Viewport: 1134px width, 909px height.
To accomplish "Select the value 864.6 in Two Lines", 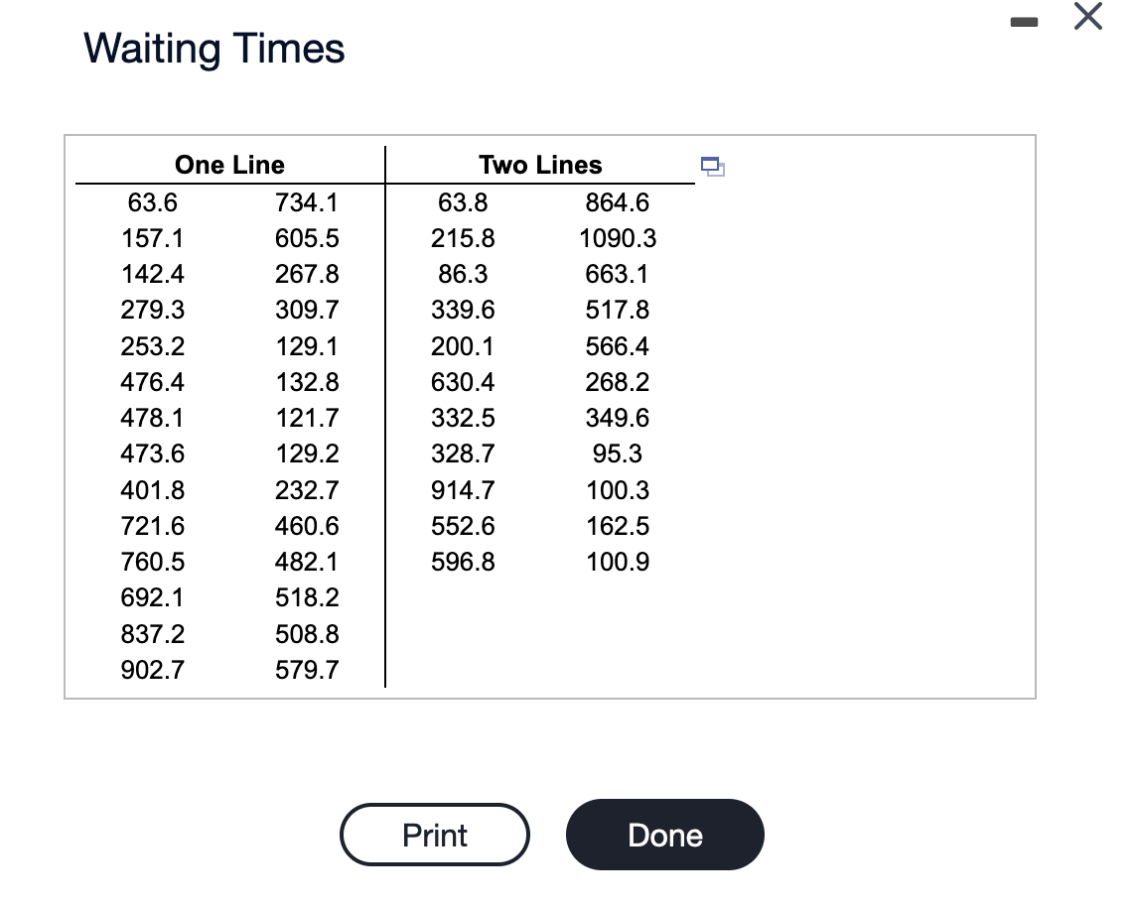I will tap(618, 202).
